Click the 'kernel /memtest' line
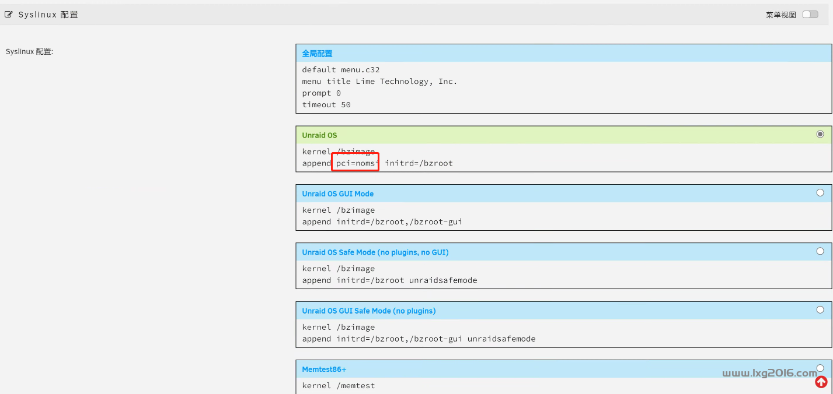 pyautogui.click(x=339, y=385)
